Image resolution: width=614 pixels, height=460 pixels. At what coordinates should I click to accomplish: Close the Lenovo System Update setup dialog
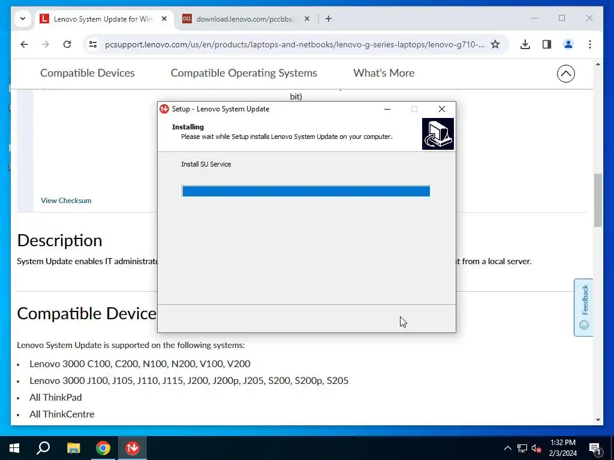pyautogui.click(x=442, y=109)
